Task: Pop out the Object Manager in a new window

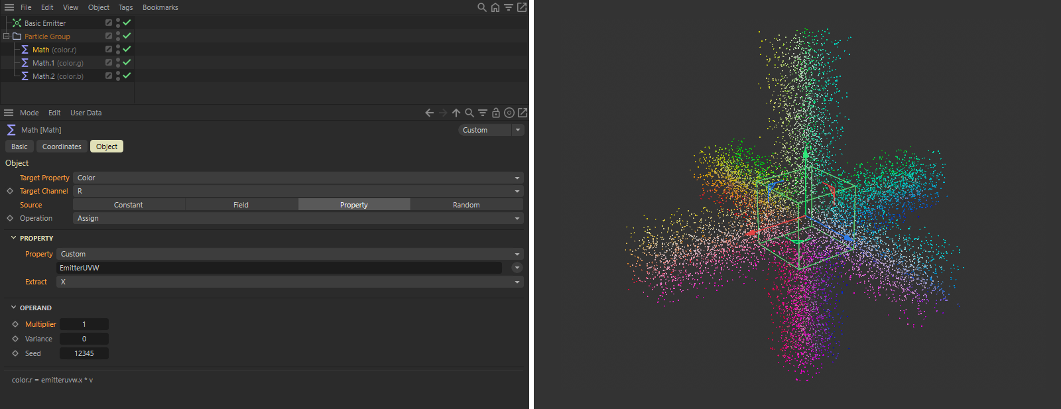Action: pos(522,7)
